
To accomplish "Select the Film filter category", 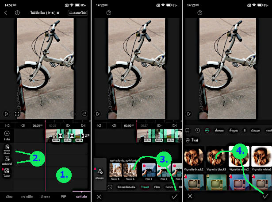I will (x=157, y=187).
